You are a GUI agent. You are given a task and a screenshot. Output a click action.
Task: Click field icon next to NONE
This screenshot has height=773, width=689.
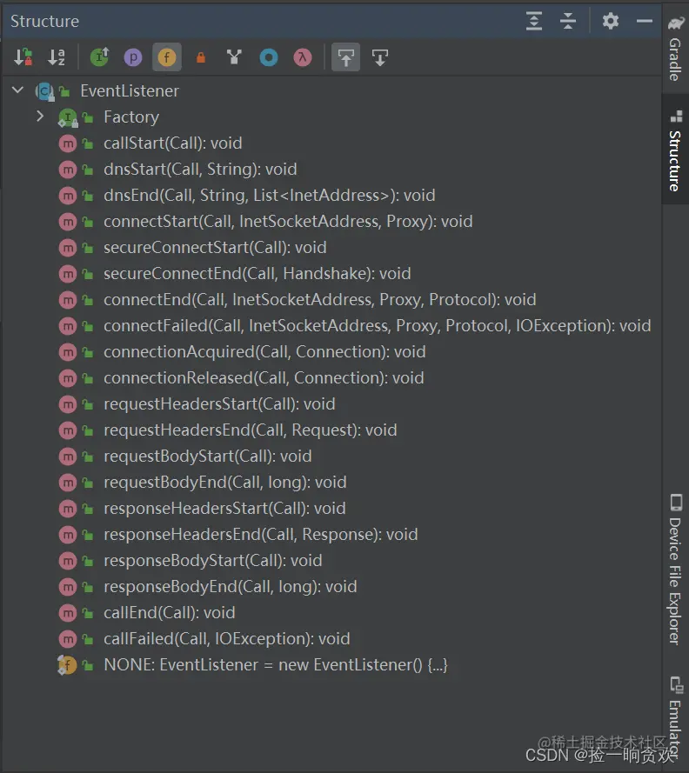point(67,665)
